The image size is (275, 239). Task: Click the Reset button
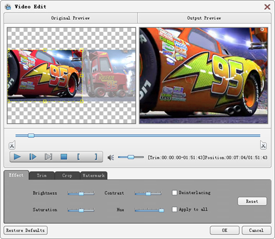252,201
